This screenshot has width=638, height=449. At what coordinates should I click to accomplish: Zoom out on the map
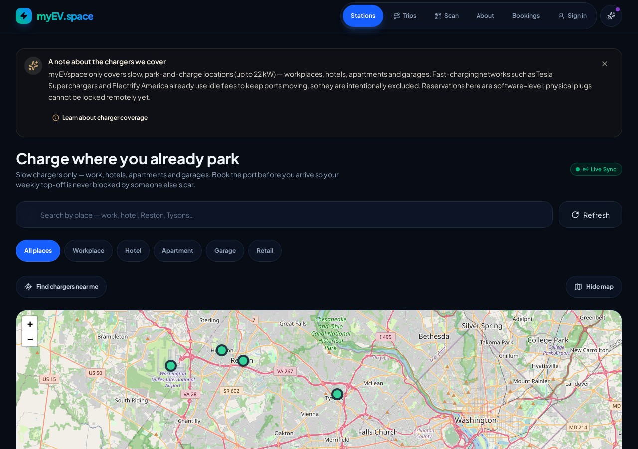point(30,339)
